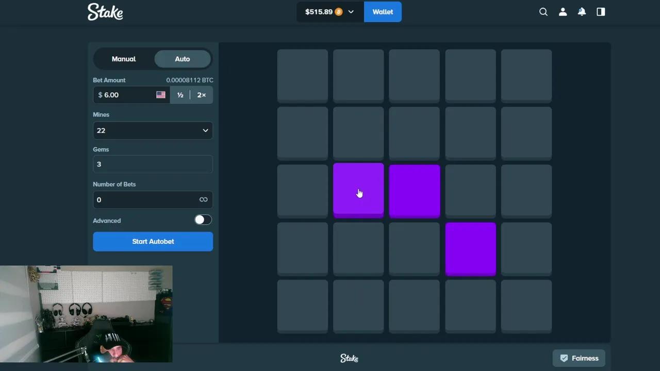660x371 pixels.
Task: Select the Auto tab
Action: click(182, 59)
